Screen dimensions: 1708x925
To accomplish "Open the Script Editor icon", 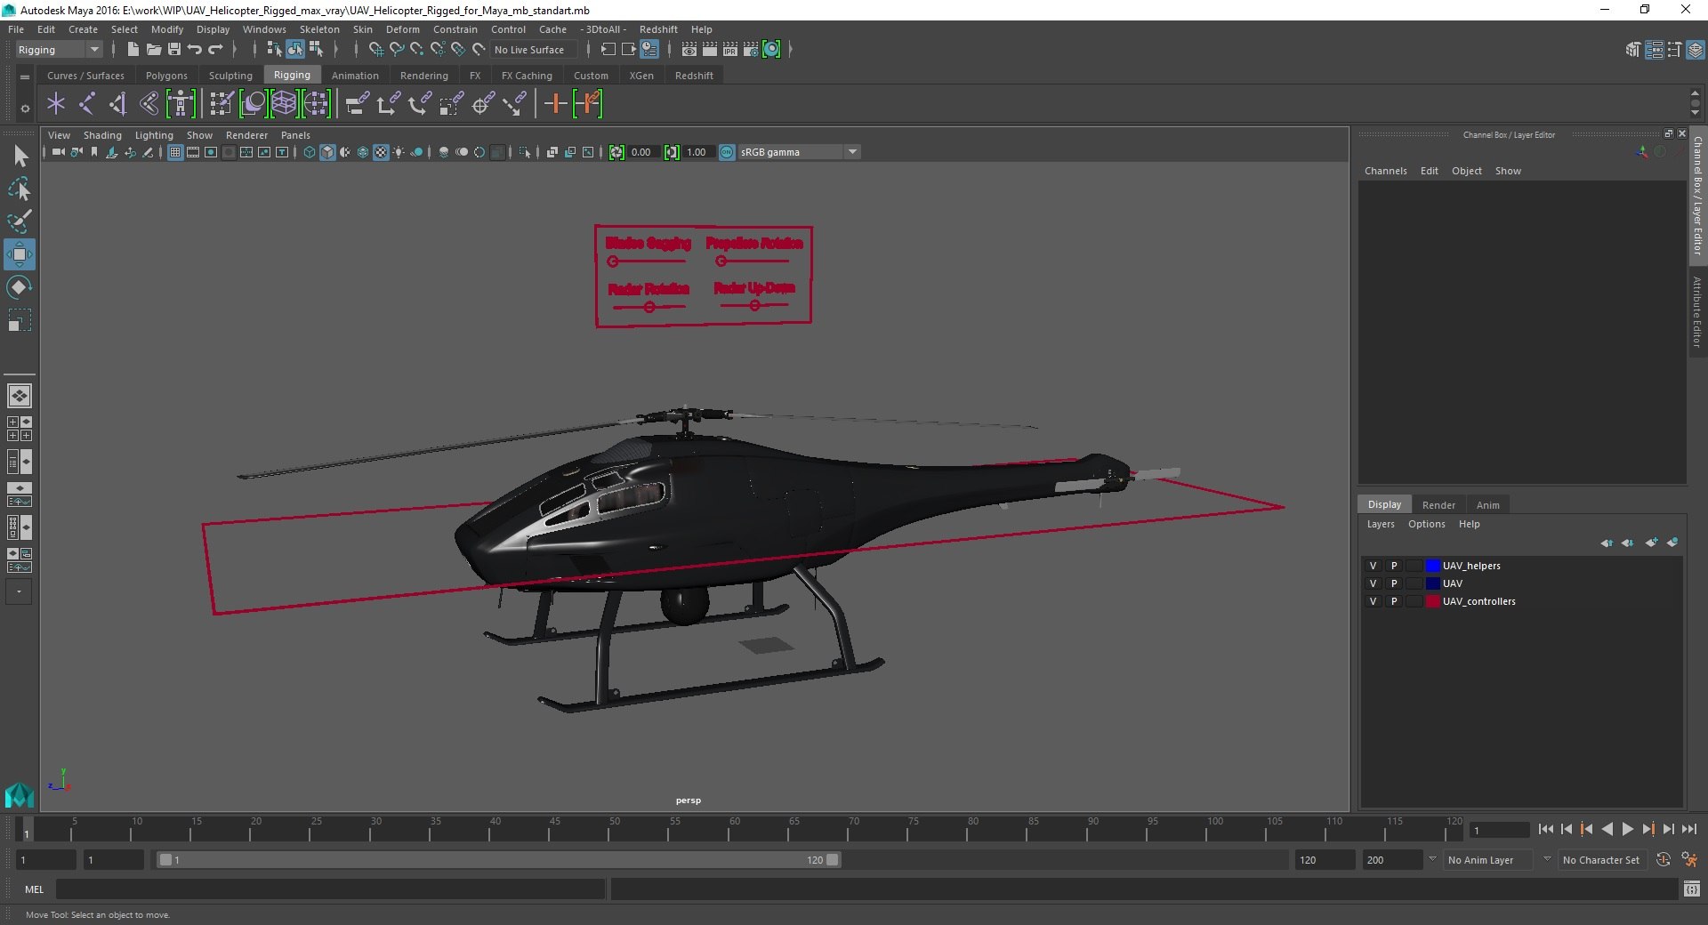I will coord(1691,889).
